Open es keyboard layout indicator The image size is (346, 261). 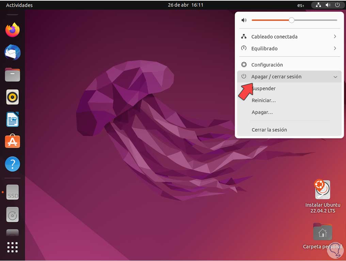(x=301, y=5)
